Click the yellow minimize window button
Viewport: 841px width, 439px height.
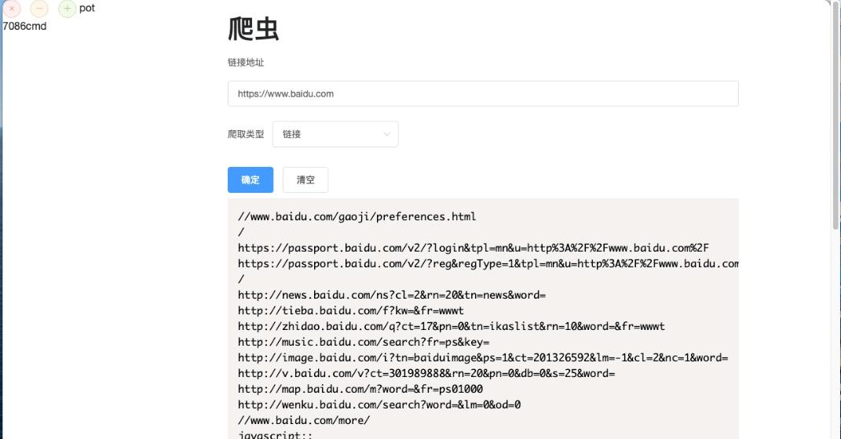pos(39,9)
